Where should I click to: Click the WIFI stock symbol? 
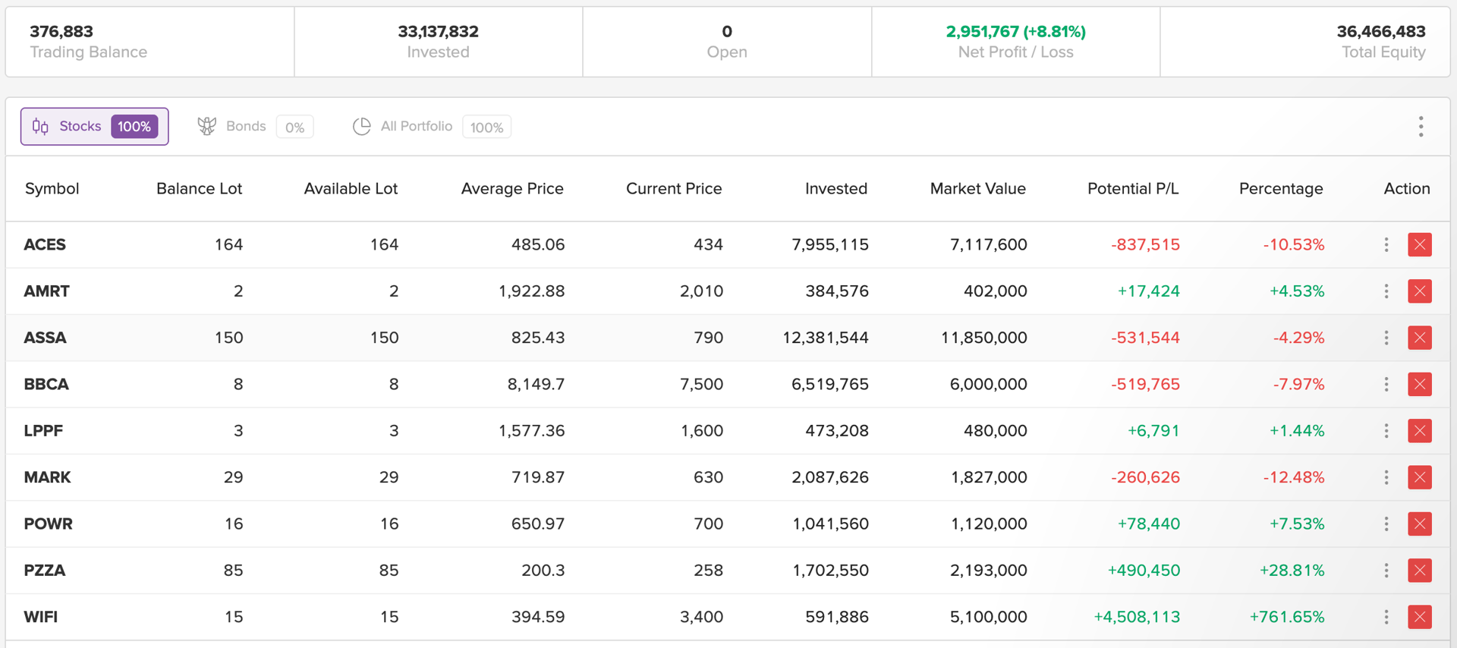[x=40, y=617]
